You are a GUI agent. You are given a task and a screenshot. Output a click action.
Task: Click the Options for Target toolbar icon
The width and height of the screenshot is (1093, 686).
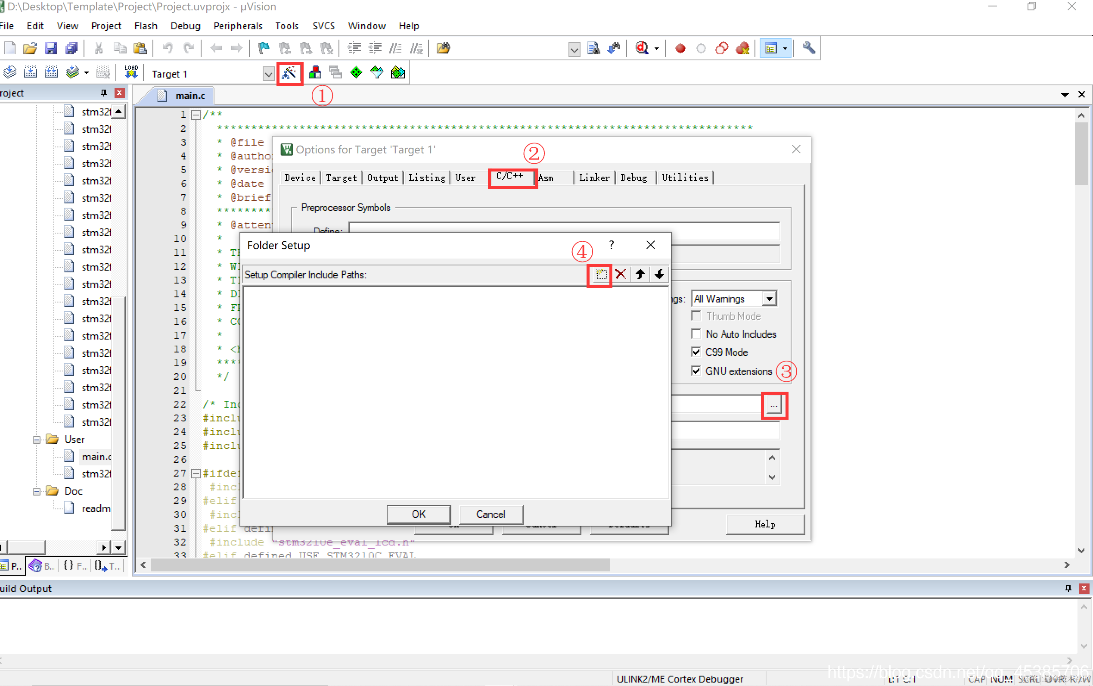point(289,73)
